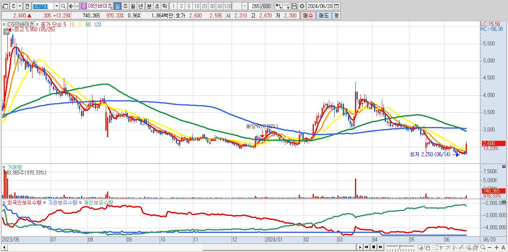The height and width of the screenshot is (252, 508).
Task: Click the chart layout icon at top-left
Action: click(5, 6)
